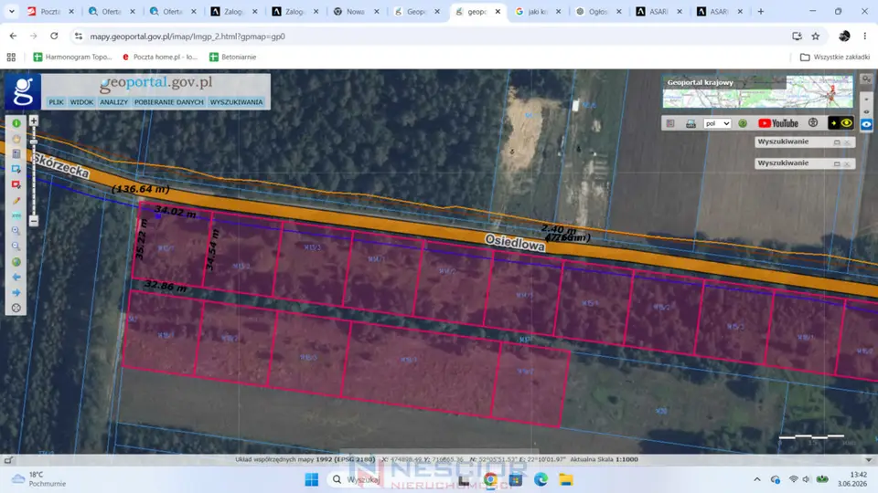
Task: Click the accessibility person icon
Action: pos(813,122)
